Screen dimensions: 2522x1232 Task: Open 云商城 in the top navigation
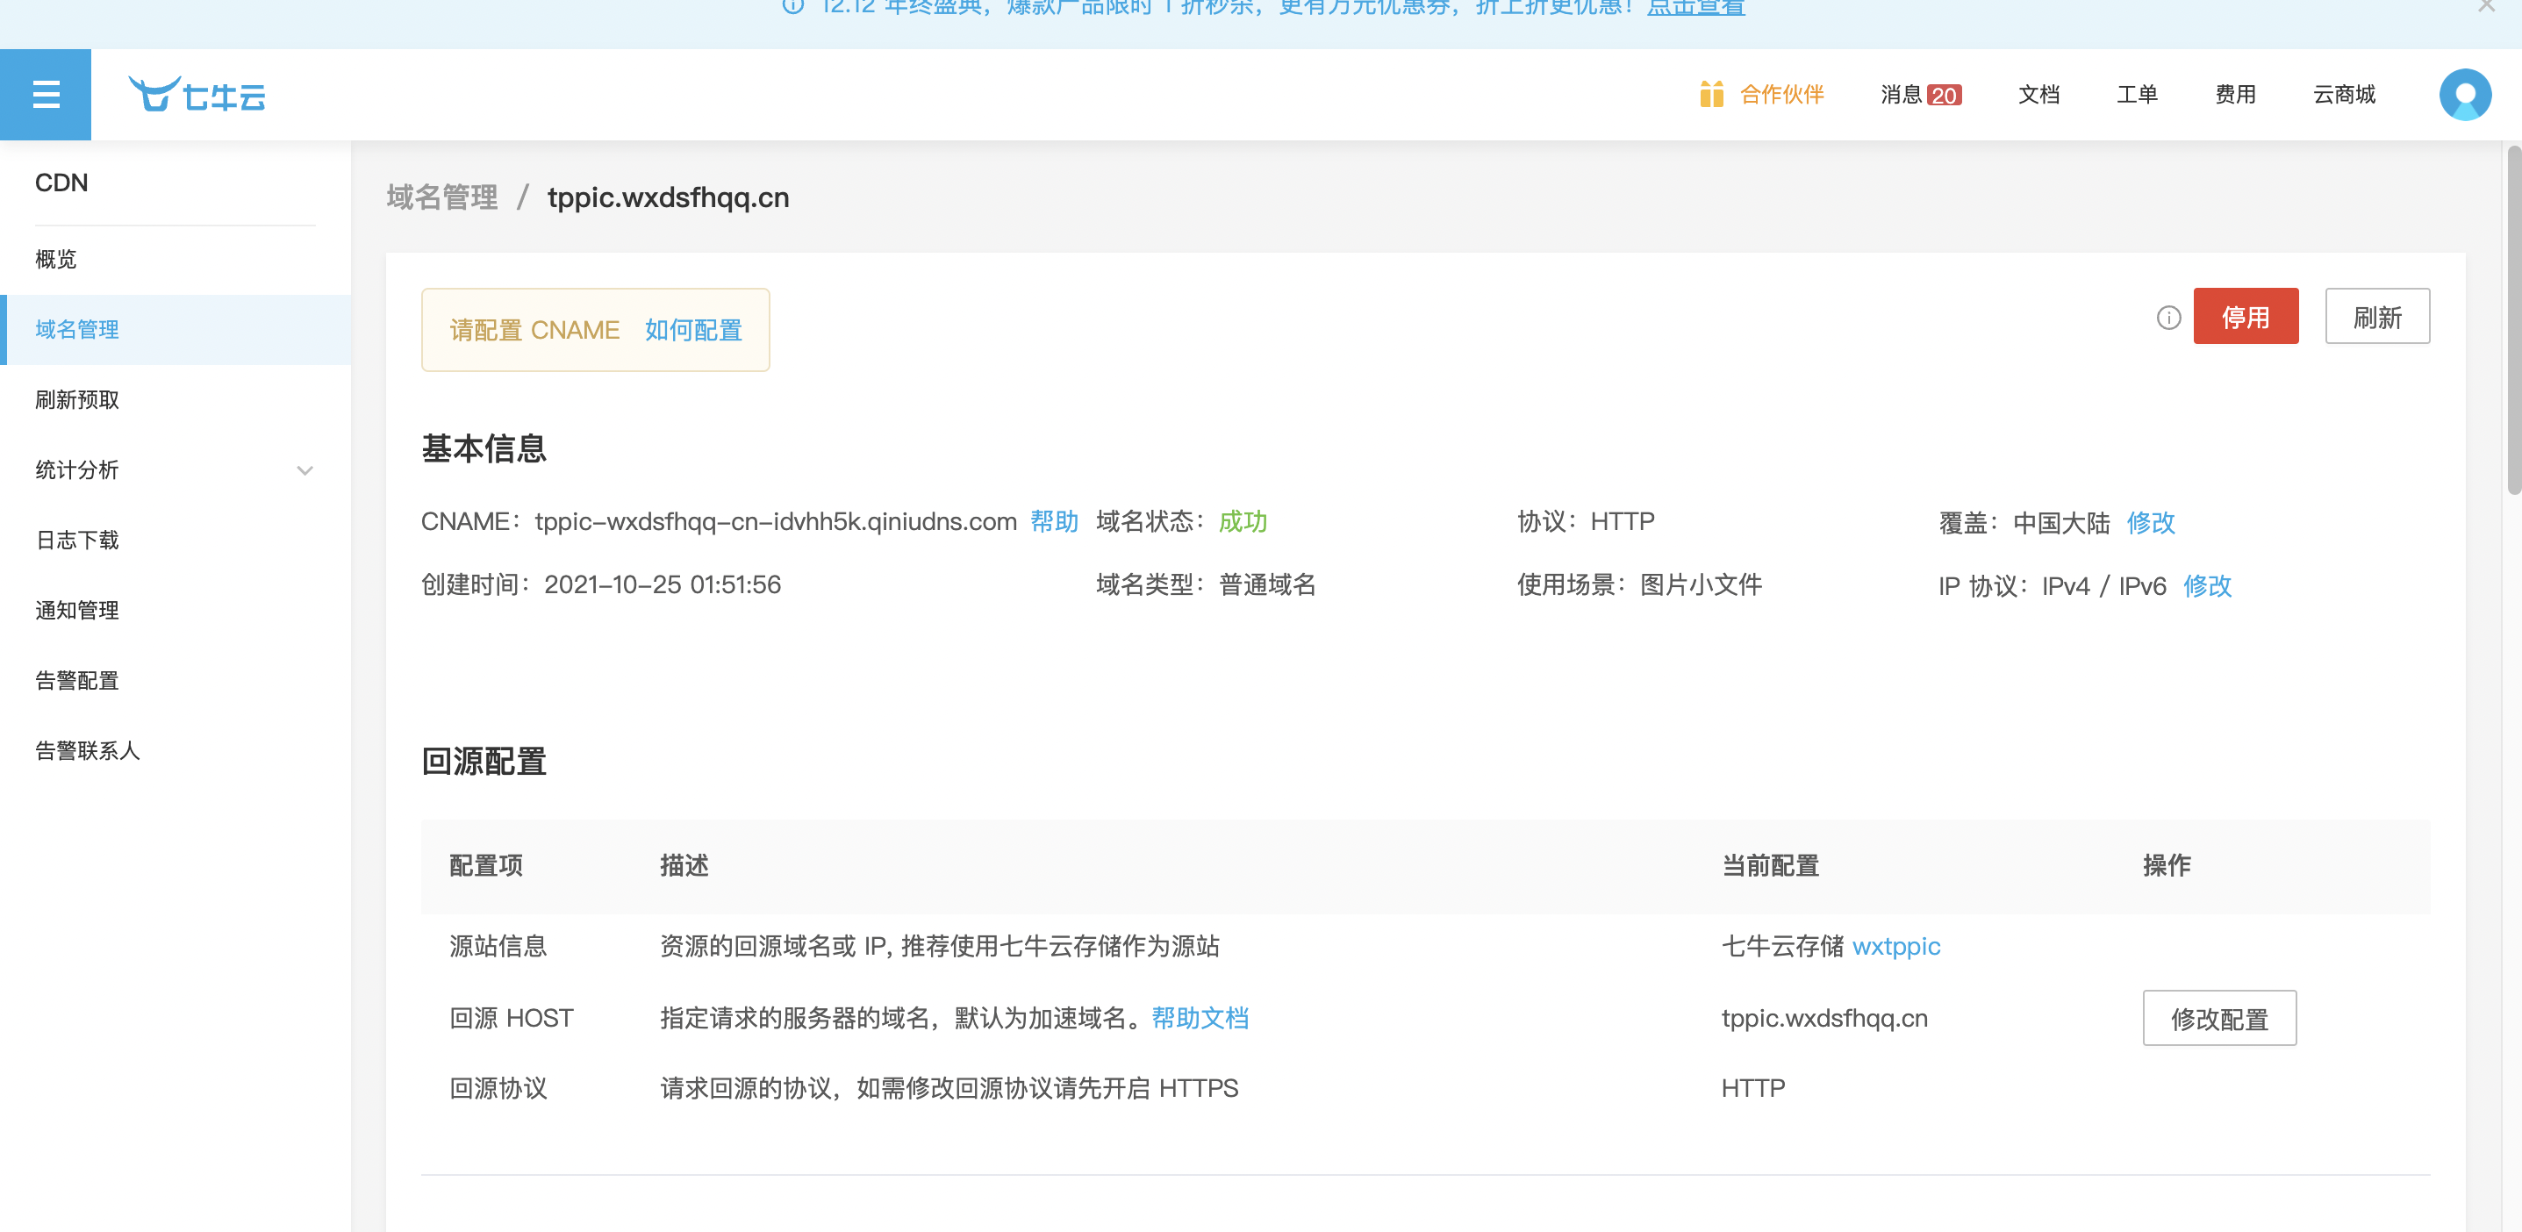tap(2343, 94)
